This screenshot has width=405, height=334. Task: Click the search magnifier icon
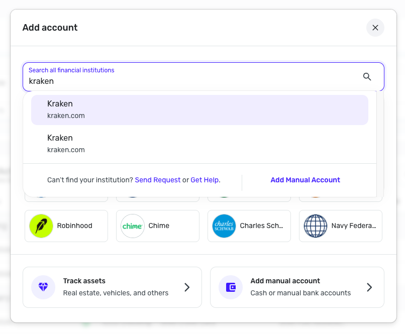367,77
